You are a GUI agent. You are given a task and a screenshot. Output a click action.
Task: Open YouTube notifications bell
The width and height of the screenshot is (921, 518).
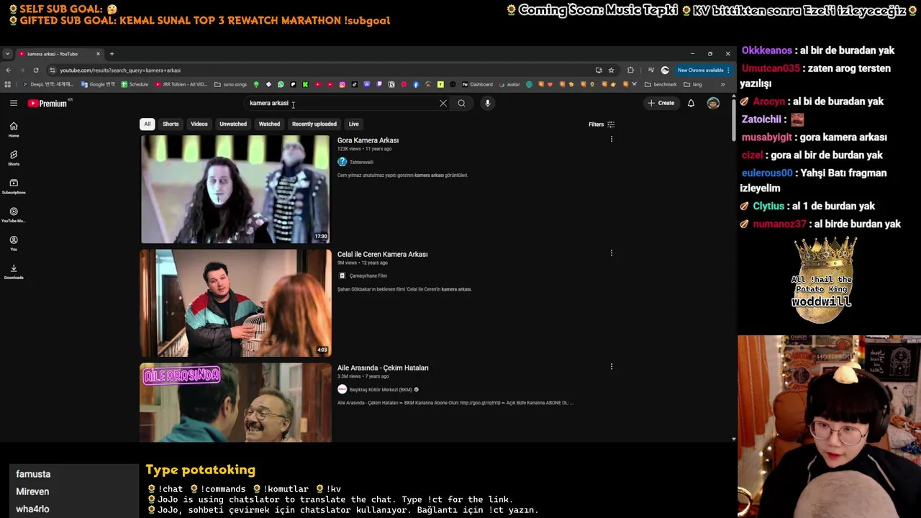[x=691, y=104]
